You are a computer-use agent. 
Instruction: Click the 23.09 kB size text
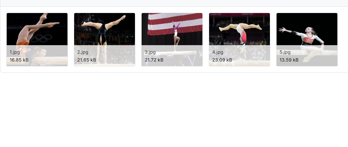pos(222,60)
